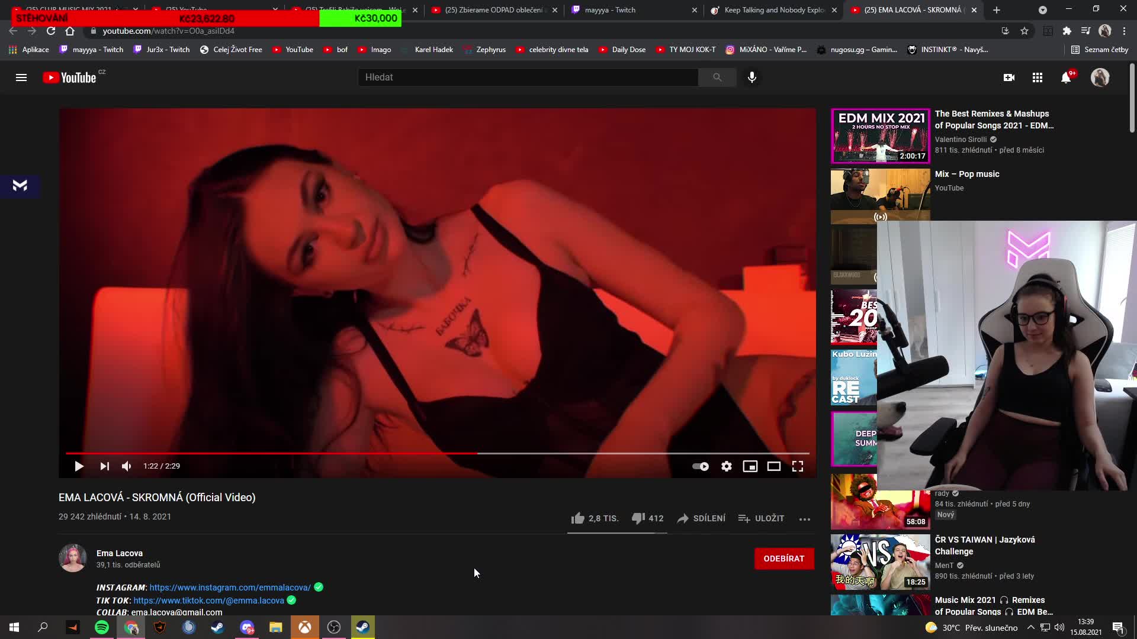Close the EMA LACOVÁ - SKROMNÁ tab
Image resolution: width=1137 pixels, height=639 pixels.
coord(974,10)
